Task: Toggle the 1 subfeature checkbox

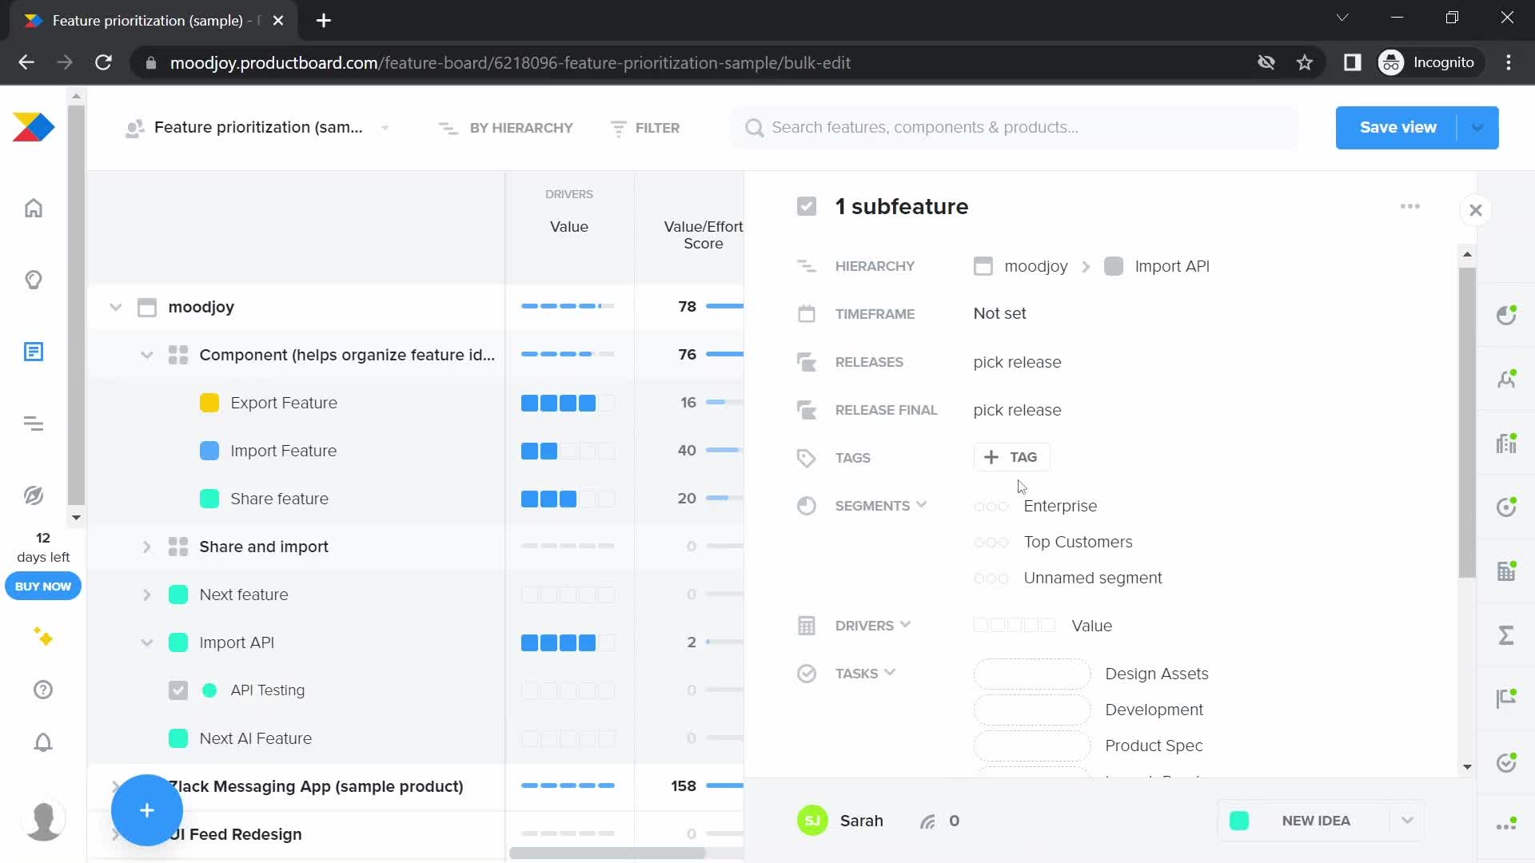Action: [807, 207]
